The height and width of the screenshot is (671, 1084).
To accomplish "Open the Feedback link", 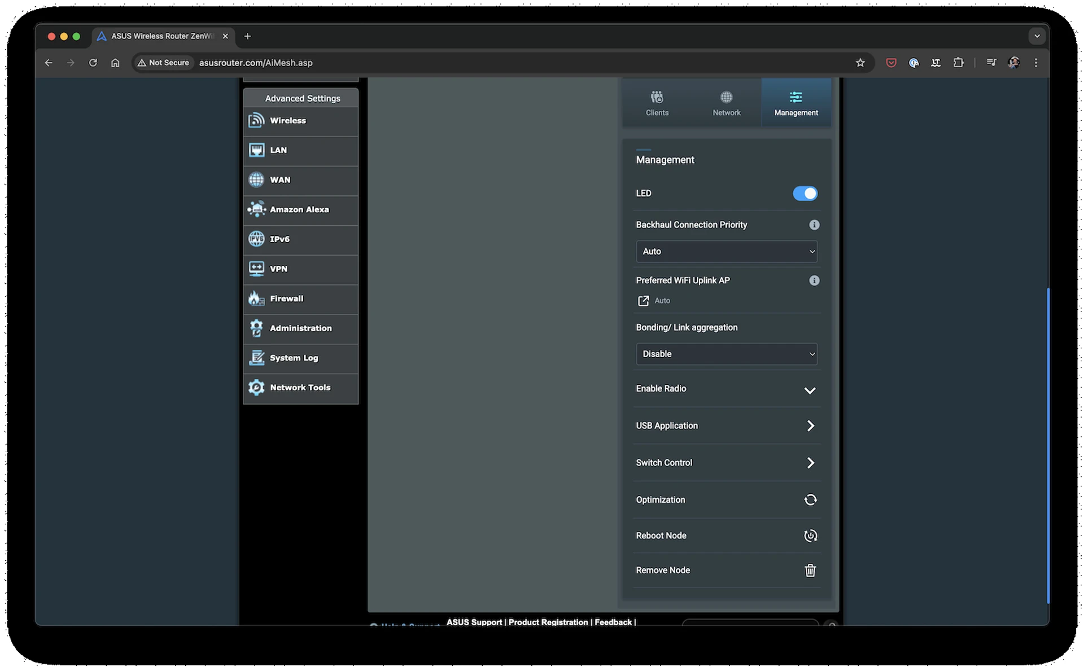I will (x=613, y=622).
